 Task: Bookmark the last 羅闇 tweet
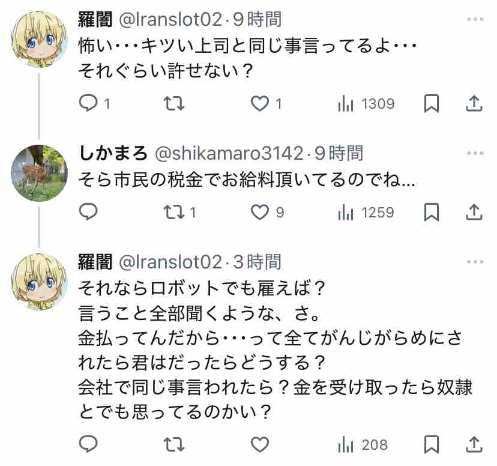point(431,445)
